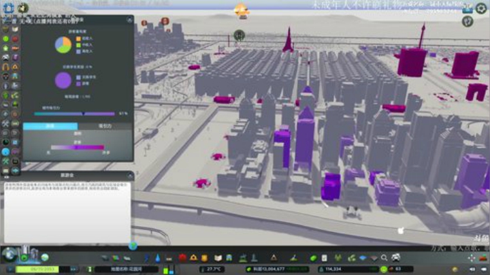Image resolution: width=490 pixels, height=275 pixels.
Task: Click the white advisor description text area
Action: tap(67, 212)
